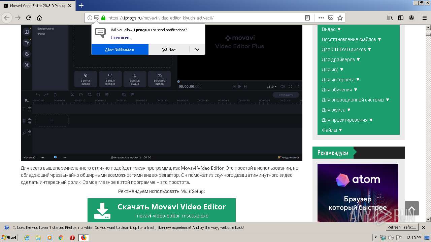Click Скачать Movavi Video Editor download button
The image size is (431, 242).
pos(162,210)
